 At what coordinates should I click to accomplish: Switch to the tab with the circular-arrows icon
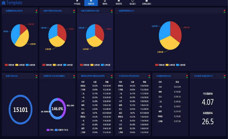[x=105, y=3]
